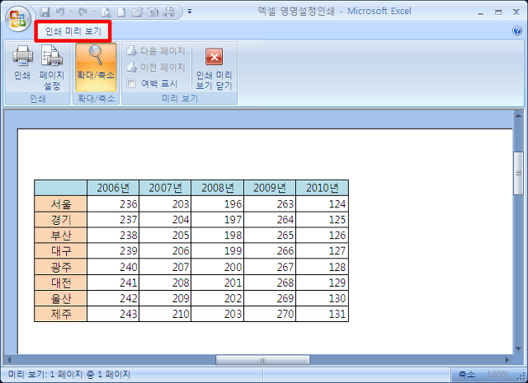Click the Redo icon
The image size is (528, 383).
pos(82,12)
